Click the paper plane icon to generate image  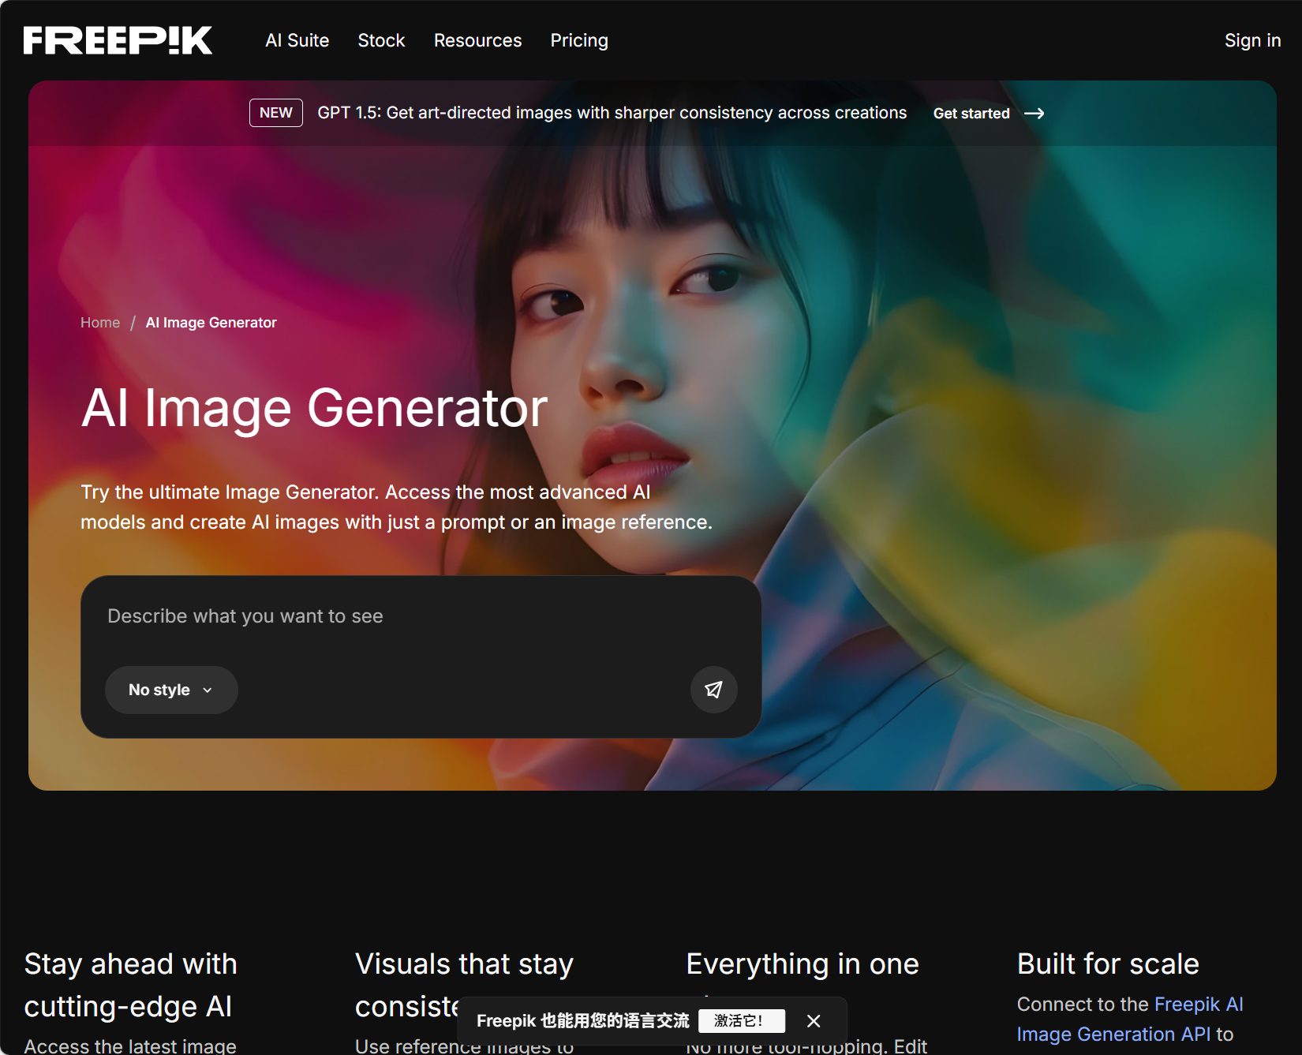click(713, 690)
